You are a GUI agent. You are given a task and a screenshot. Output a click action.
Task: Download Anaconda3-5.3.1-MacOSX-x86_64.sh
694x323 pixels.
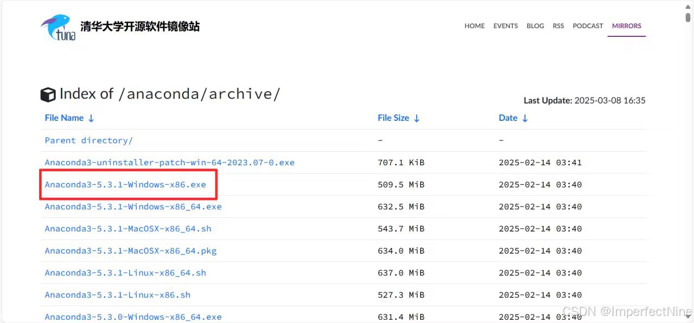(x=128, y=229)
